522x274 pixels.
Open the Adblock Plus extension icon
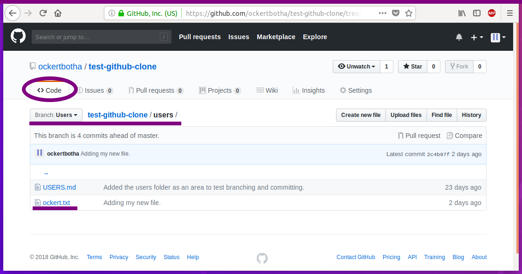click(x=492, y=13)
